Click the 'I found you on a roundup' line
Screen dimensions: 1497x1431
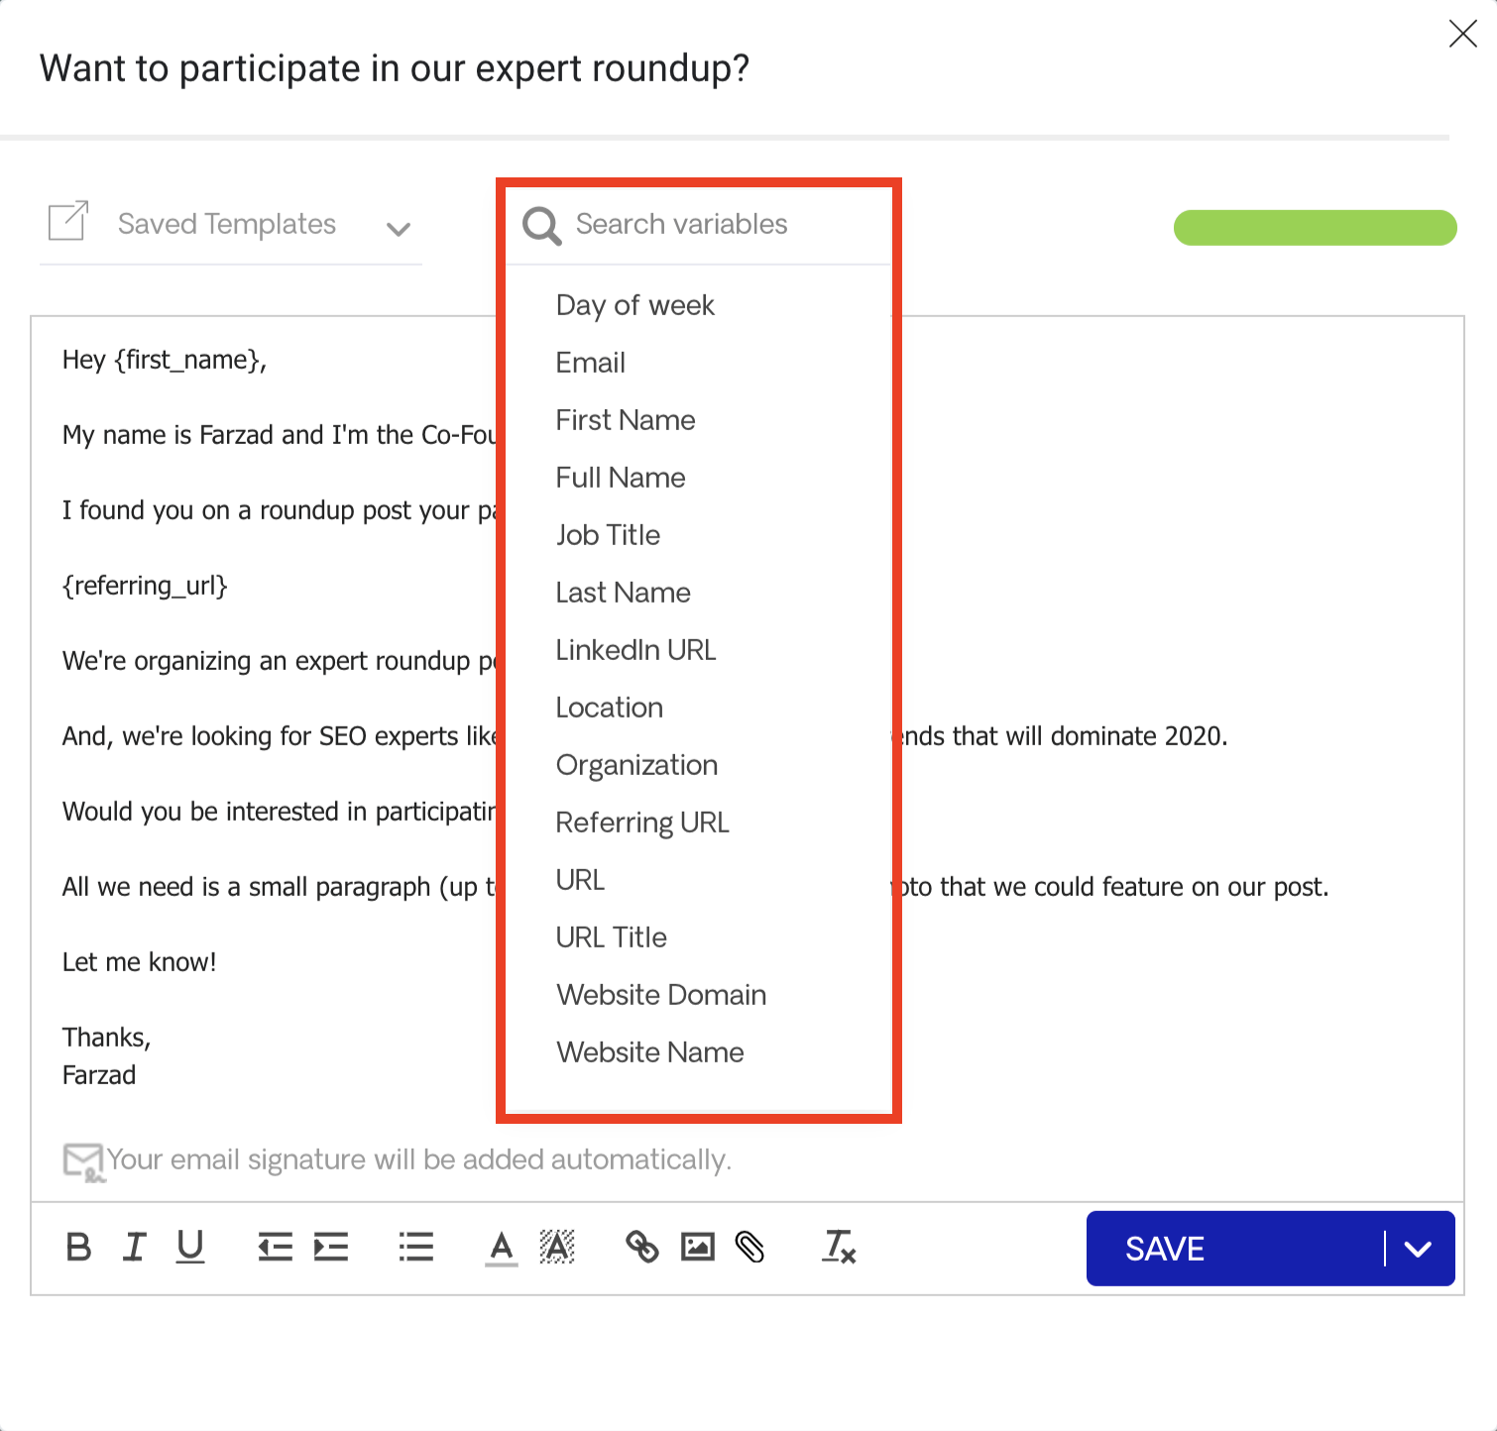pyautogui.click(x=279, y=510)
